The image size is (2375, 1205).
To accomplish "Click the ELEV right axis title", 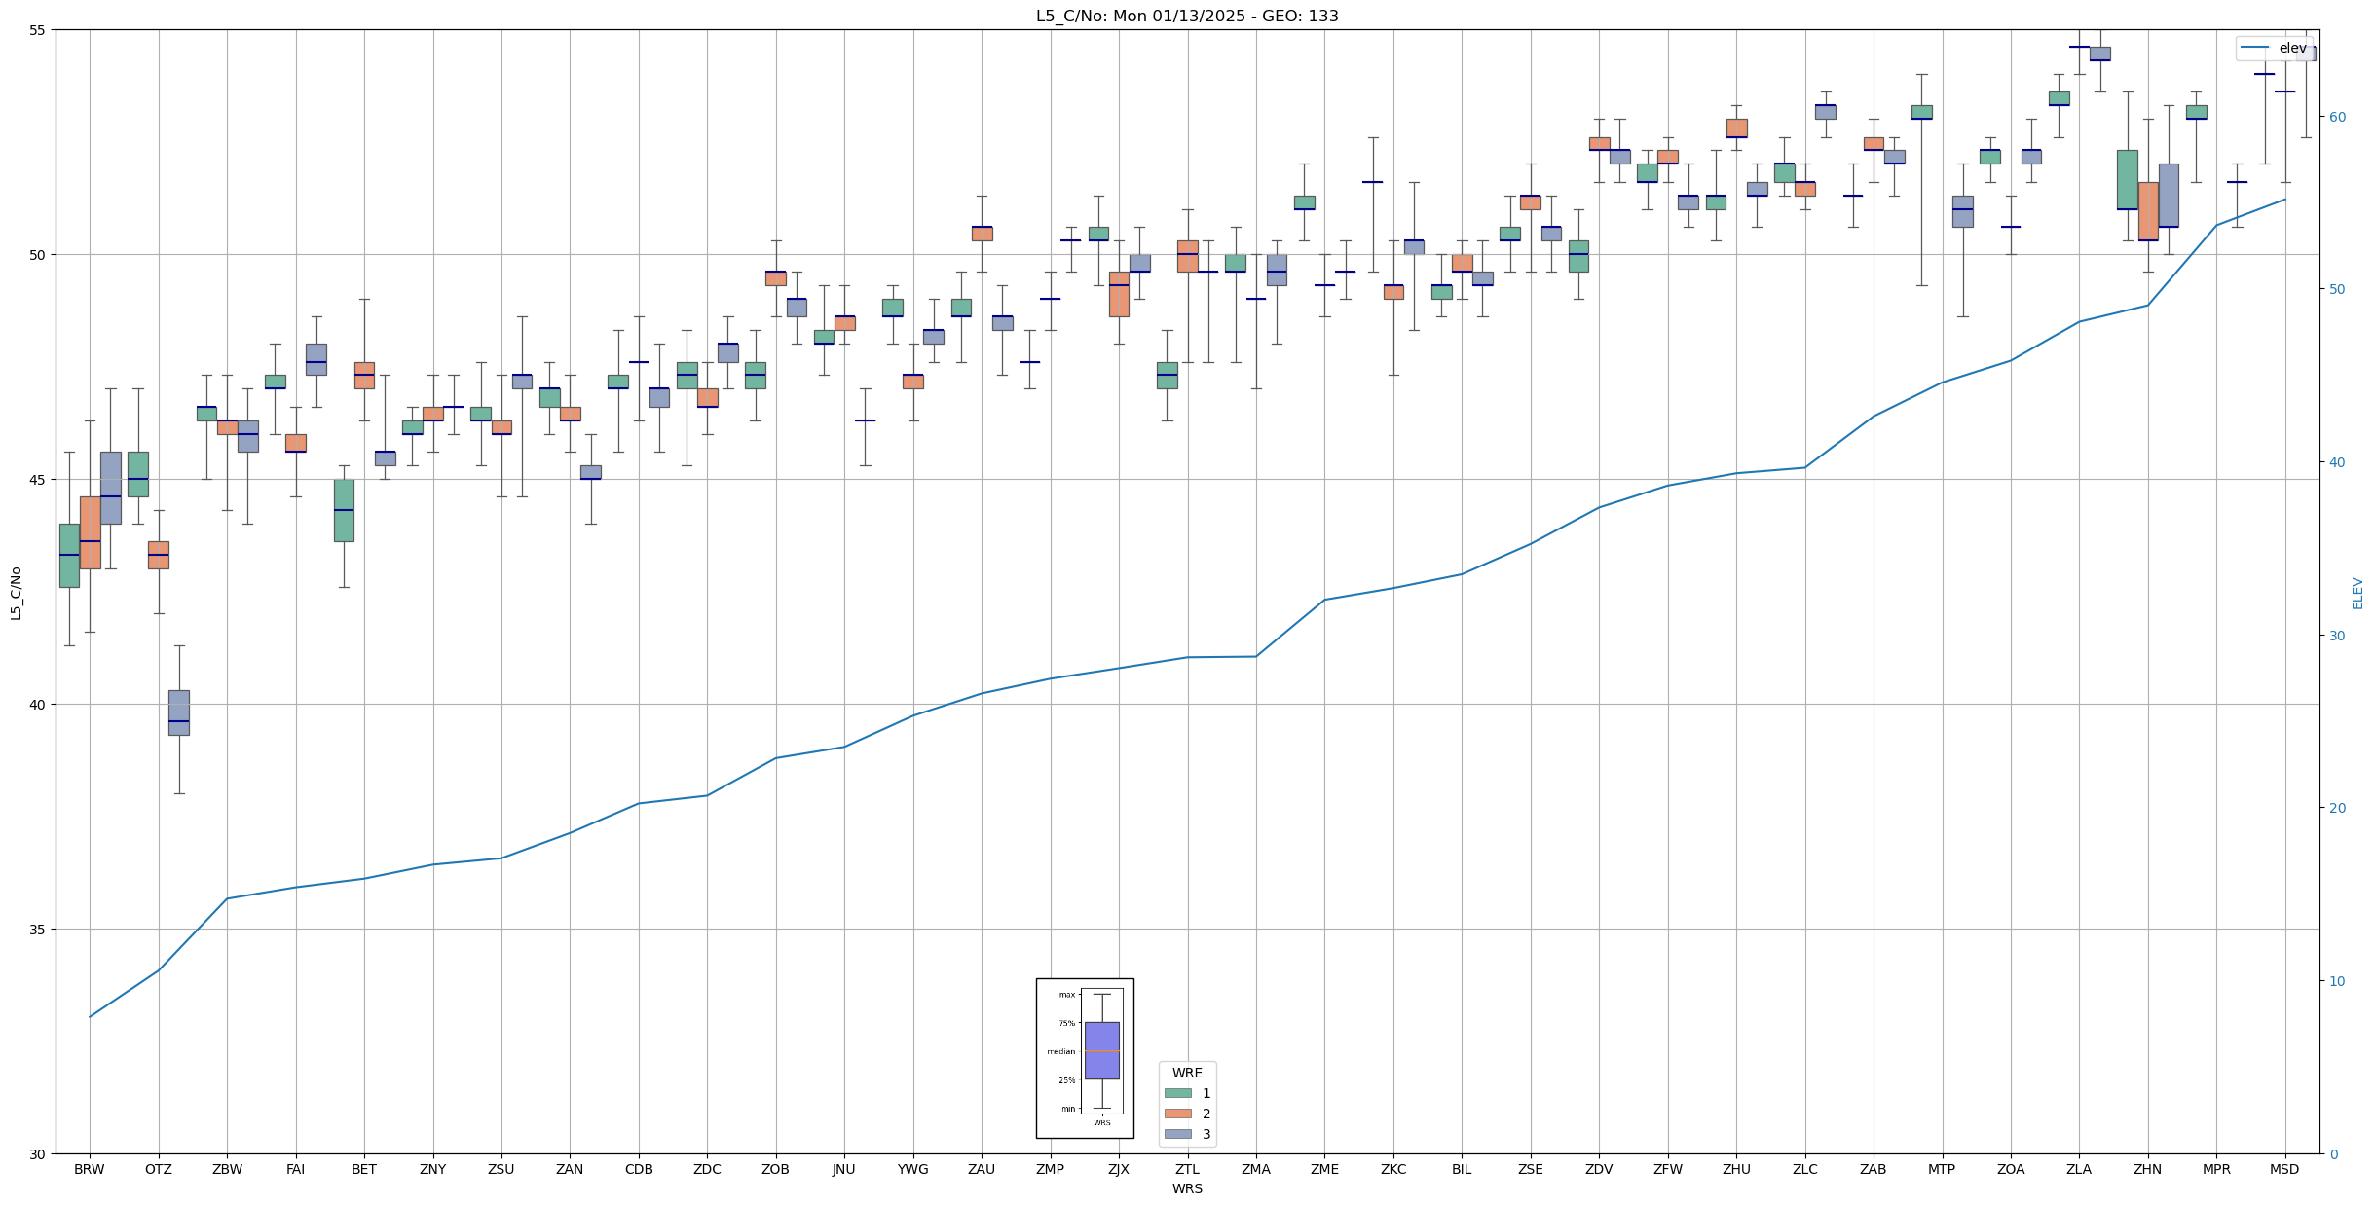I will pyautogui.click(x=2357, y=593).
